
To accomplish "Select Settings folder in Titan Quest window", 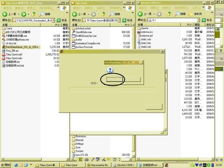I will (x=78, y=144).
